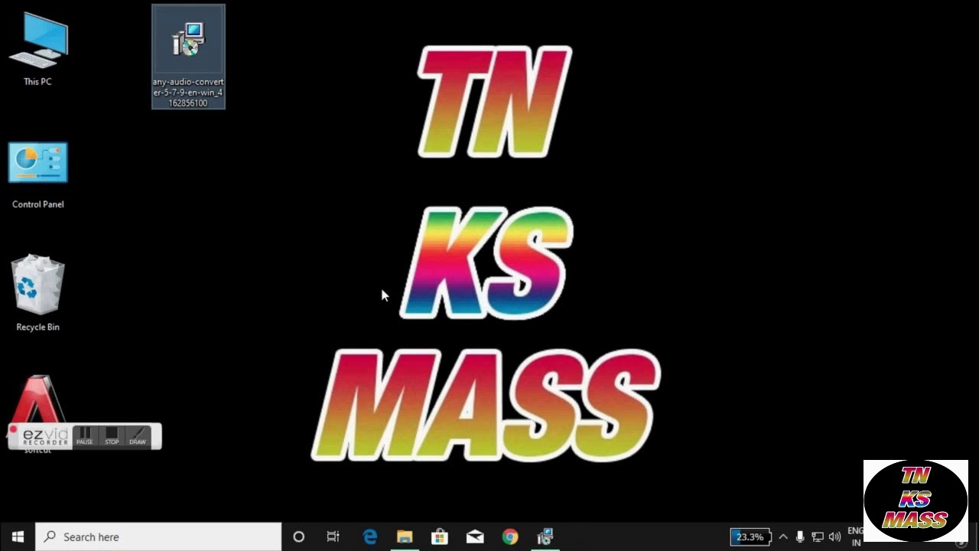Open the network tray icon
979x551 pixels.
click(x=817, y=536)
